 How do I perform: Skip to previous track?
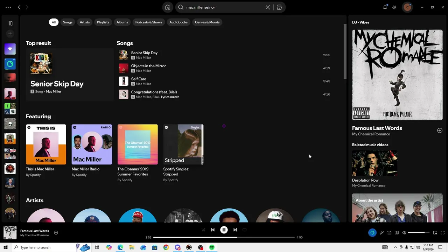(x=213, y=230)
